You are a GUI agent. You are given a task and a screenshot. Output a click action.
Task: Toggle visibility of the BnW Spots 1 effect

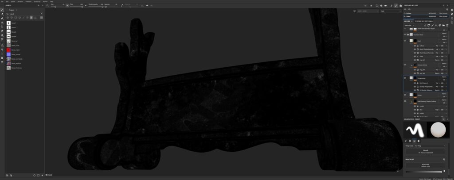click(x=415, y=83)
